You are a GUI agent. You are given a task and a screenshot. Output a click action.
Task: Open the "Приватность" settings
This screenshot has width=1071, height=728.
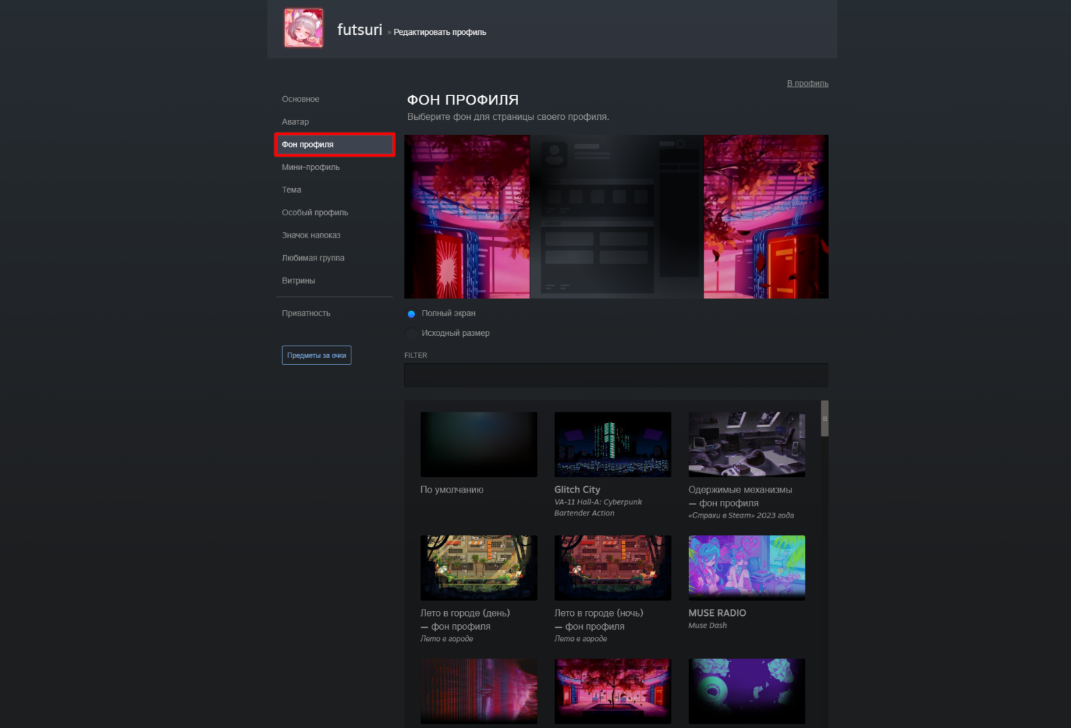pos(305,313)
